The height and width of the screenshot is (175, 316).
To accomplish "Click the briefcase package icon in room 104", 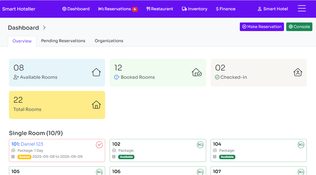I will coord(215,150).
